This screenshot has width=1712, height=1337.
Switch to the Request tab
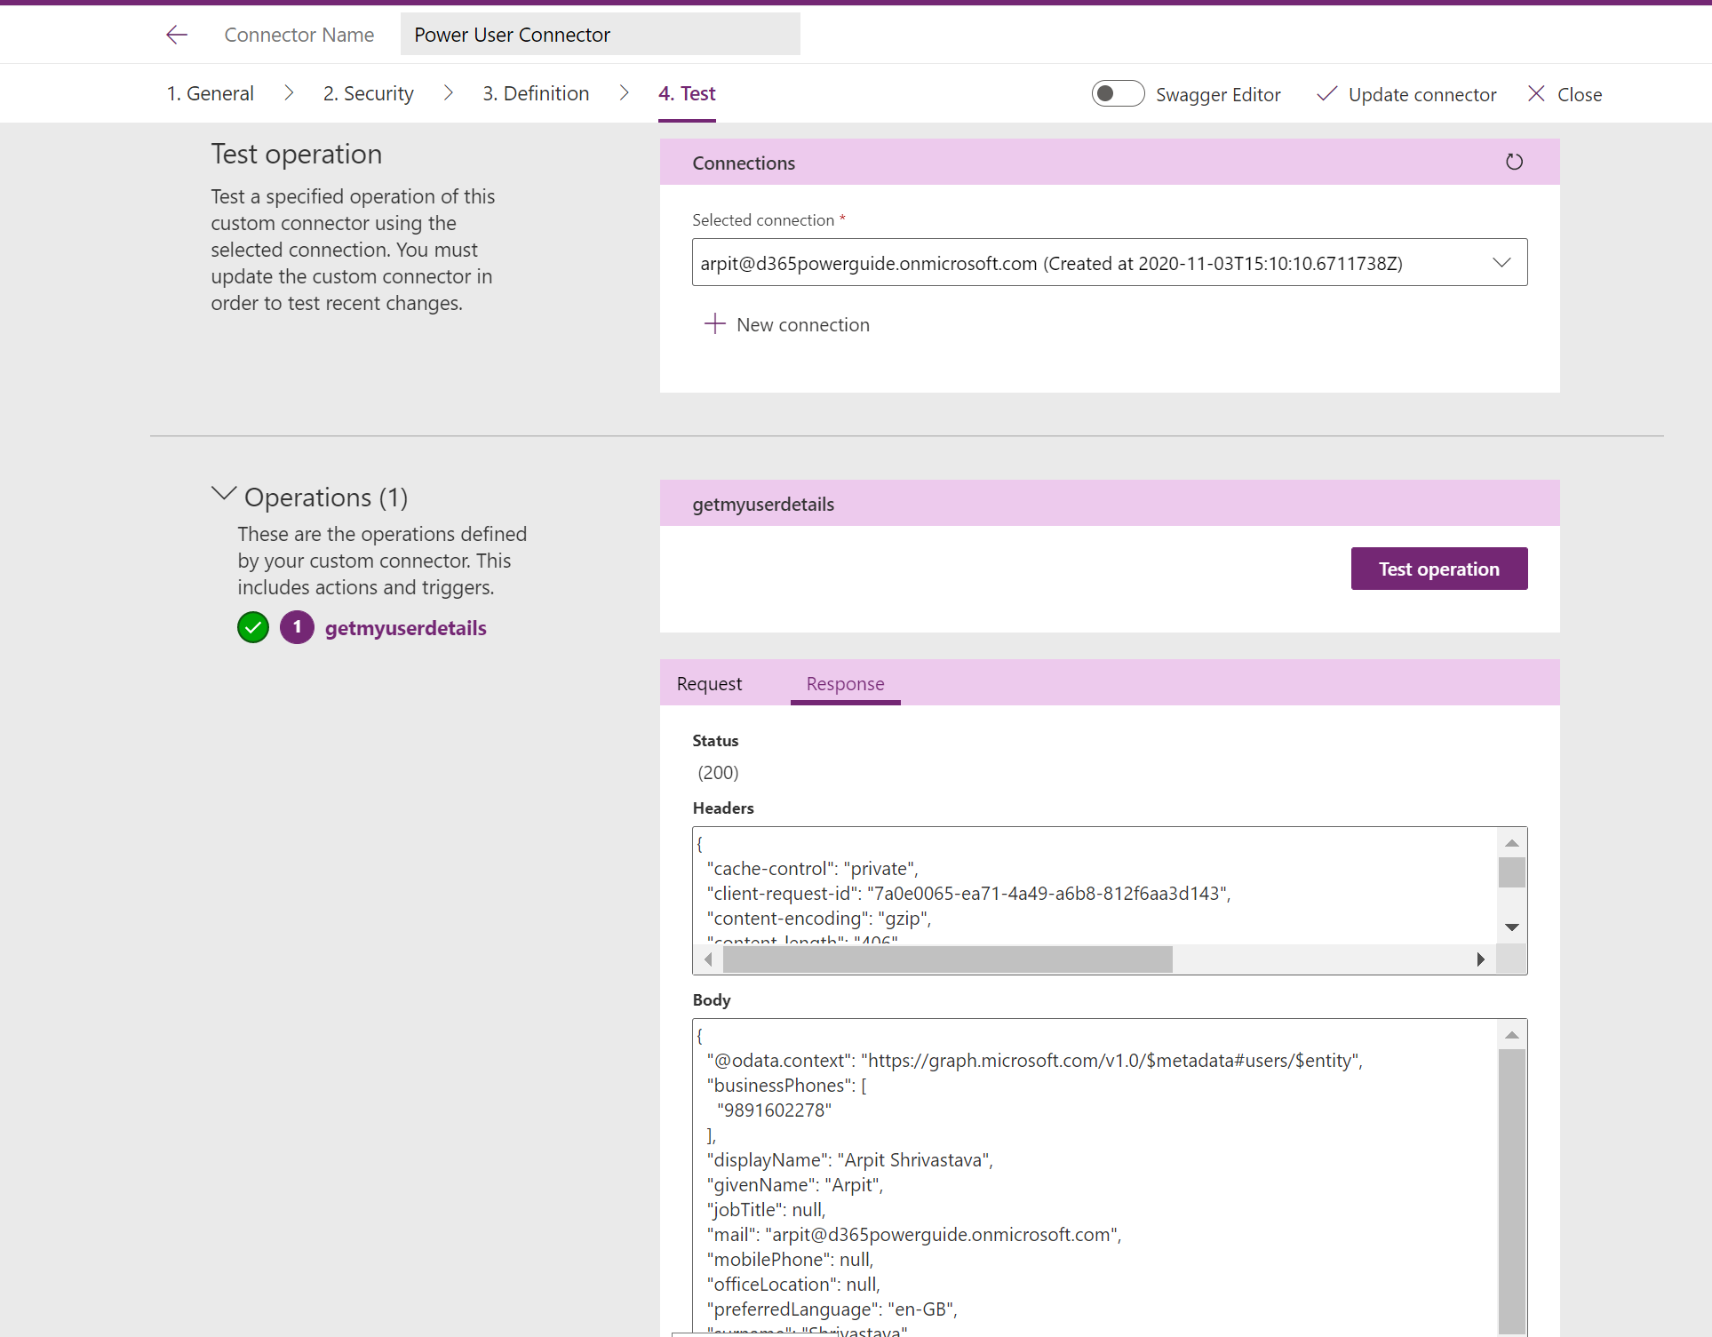(x=709, y=684)
